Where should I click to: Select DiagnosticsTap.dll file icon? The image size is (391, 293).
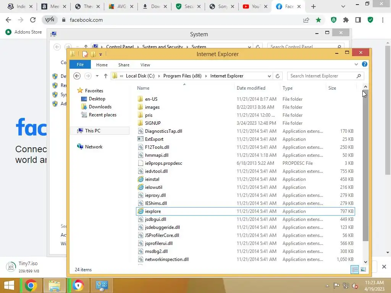click(141, 131)
